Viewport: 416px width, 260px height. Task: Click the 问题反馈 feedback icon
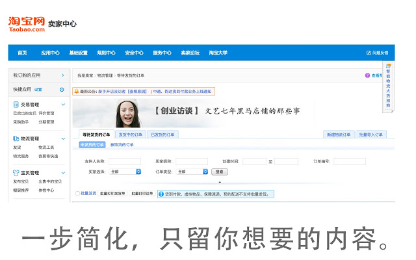point(369,53)
